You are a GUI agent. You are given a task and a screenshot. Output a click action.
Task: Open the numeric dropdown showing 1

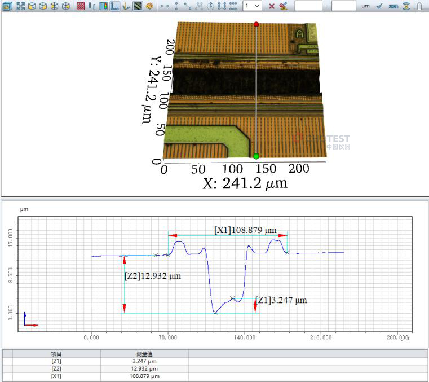pos(253,6)
